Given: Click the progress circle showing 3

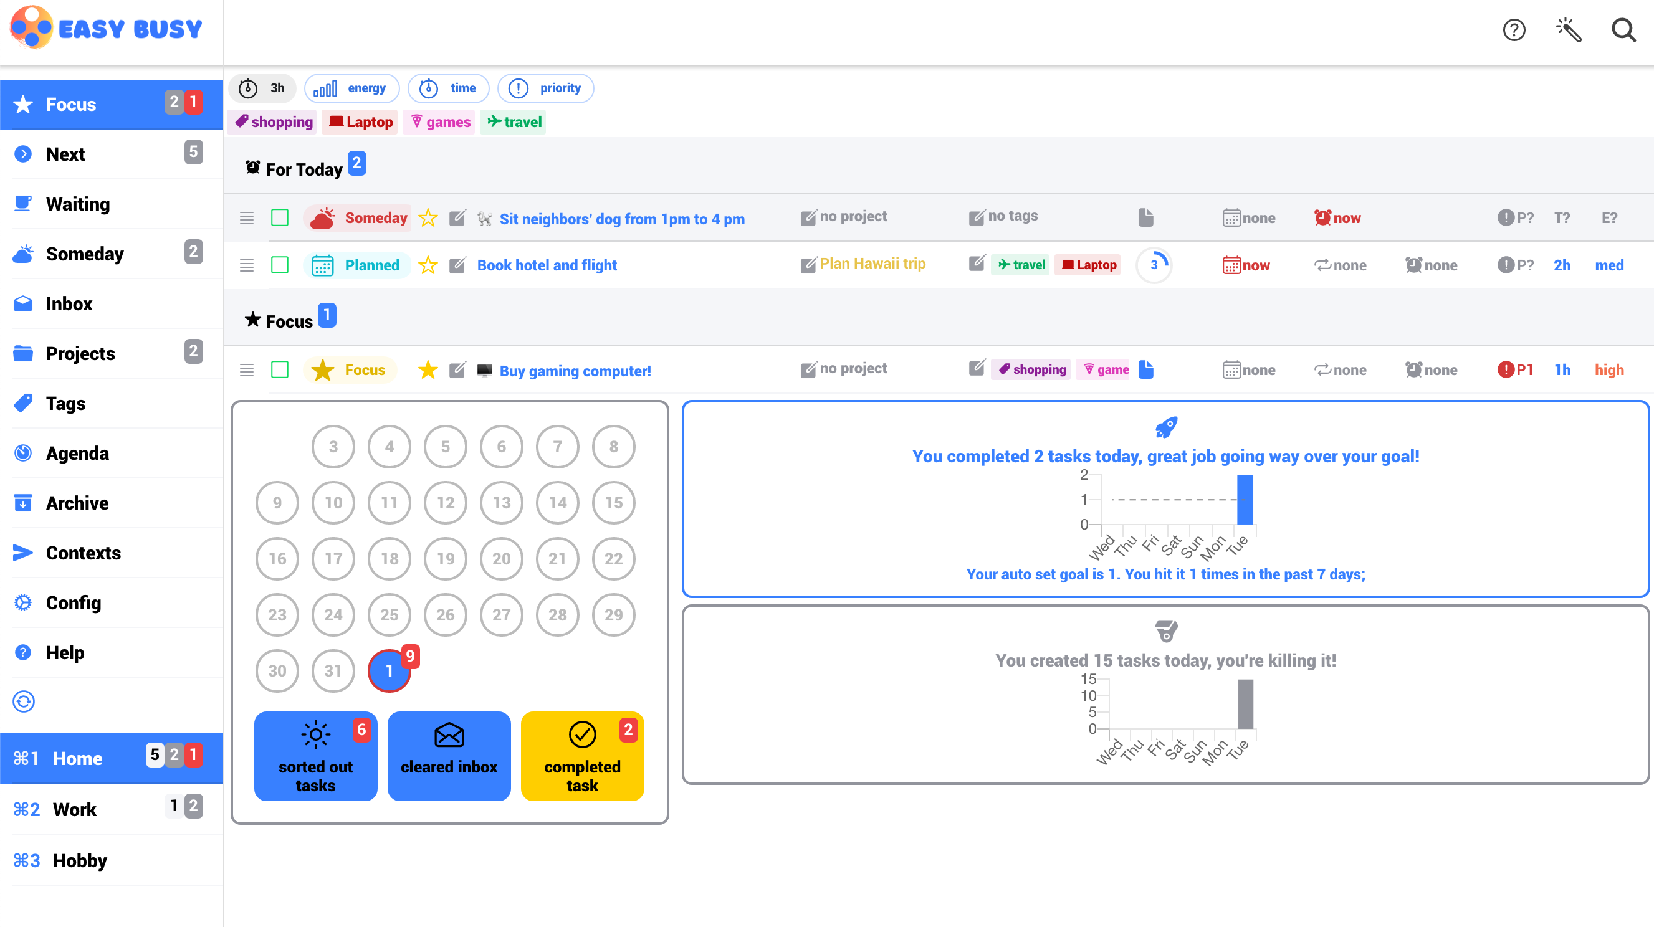Looking at the screenshot, I should click(1154, 265).
